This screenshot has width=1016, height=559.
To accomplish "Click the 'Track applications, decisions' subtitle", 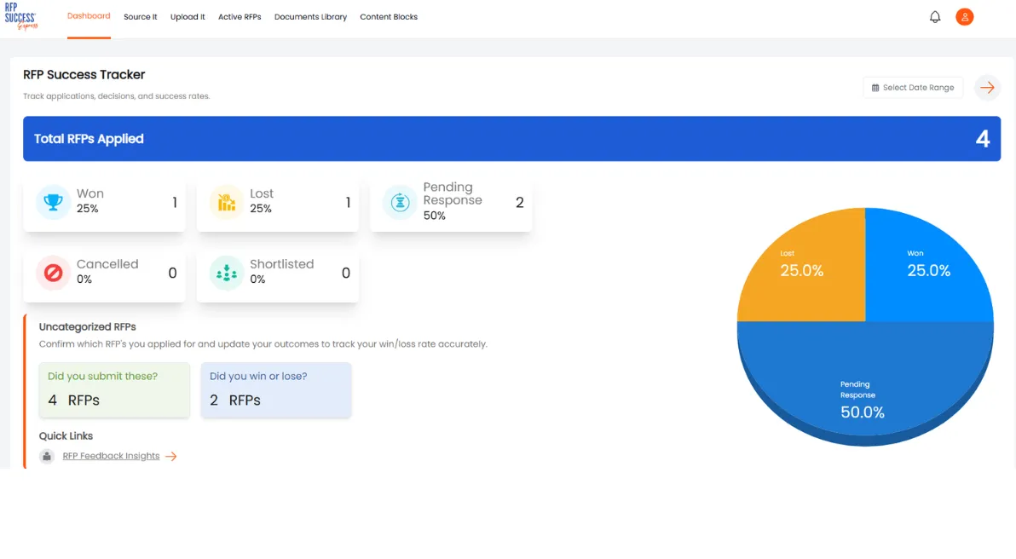I will click(x=117, y=96).
